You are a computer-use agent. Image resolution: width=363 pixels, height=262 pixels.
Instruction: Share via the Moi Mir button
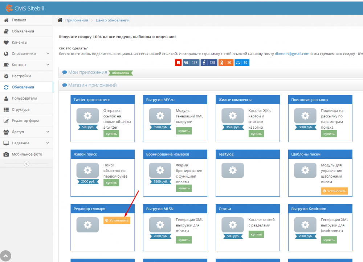(242, 63)
